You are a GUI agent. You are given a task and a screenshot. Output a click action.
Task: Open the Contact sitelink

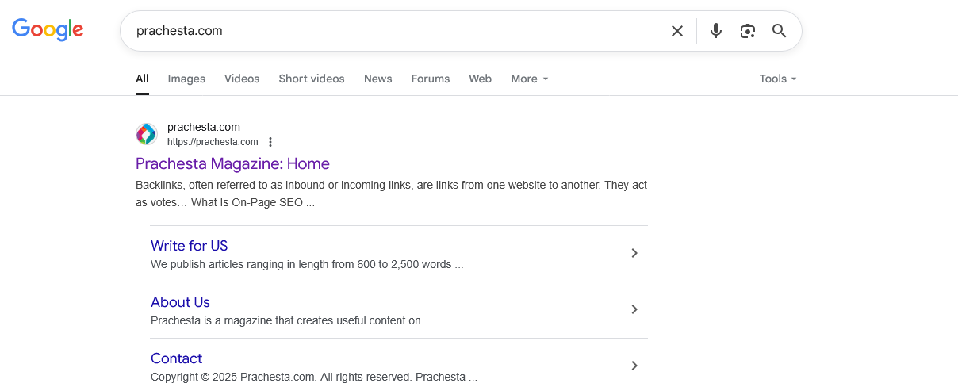tap(176, 358)
